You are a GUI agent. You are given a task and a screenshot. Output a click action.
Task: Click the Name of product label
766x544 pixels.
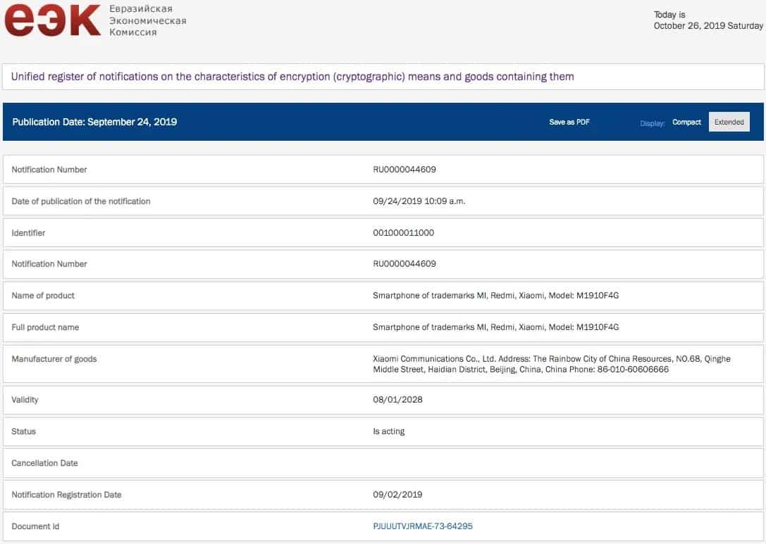(x=43, y=296)
